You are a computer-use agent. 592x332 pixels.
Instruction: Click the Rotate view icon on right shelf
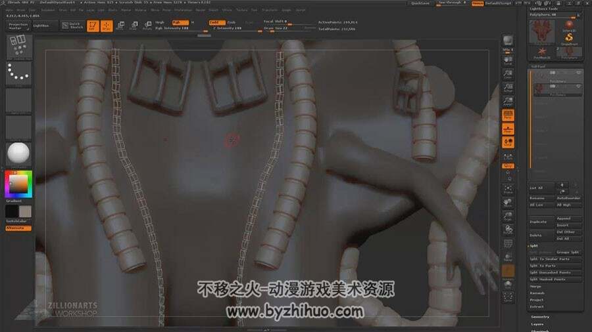[x=508, y=230]
